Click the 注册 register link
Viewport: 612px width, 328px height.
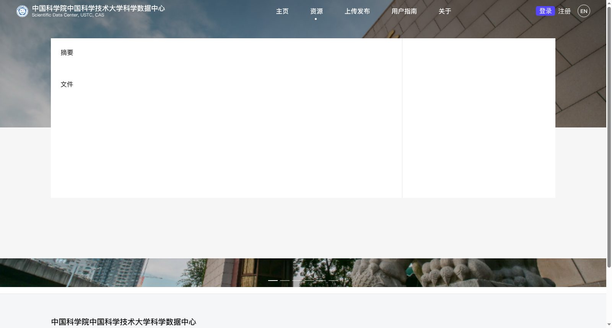tap(564, 11)
